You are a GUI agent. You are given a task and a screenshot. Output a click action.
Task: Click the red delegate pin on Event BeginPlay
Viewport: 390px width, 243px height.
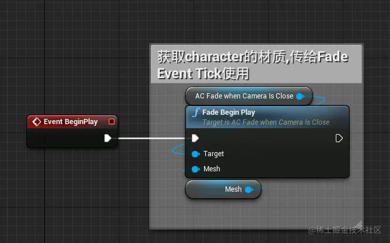(111, 122)
